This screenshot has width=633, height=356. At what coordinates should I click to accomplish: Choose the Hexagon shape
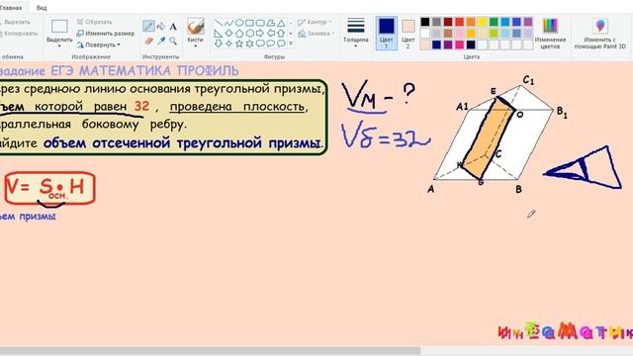pos(249,33)
